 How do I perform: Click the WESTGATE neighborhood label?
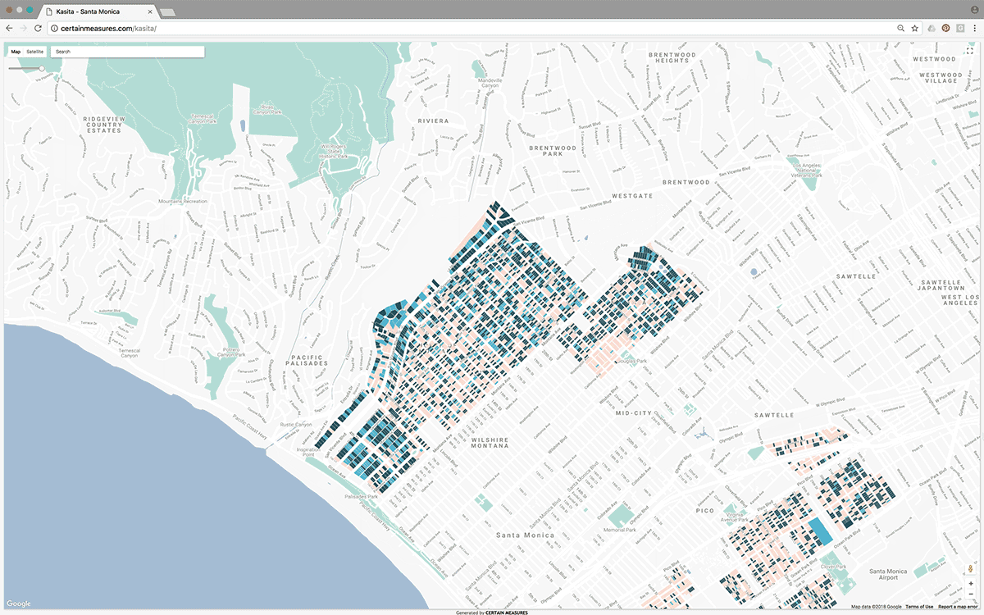633,196
